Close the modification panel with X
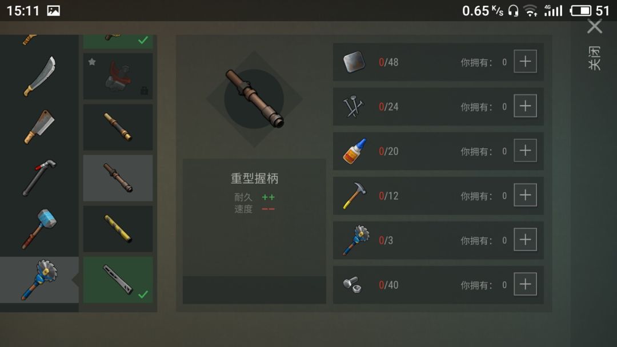 point(595,27)
